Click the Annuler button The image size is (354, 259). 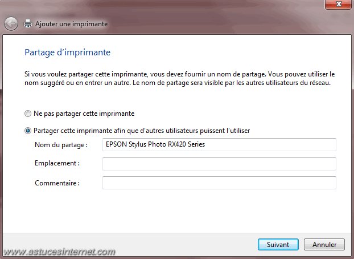(x=324, y=245)
